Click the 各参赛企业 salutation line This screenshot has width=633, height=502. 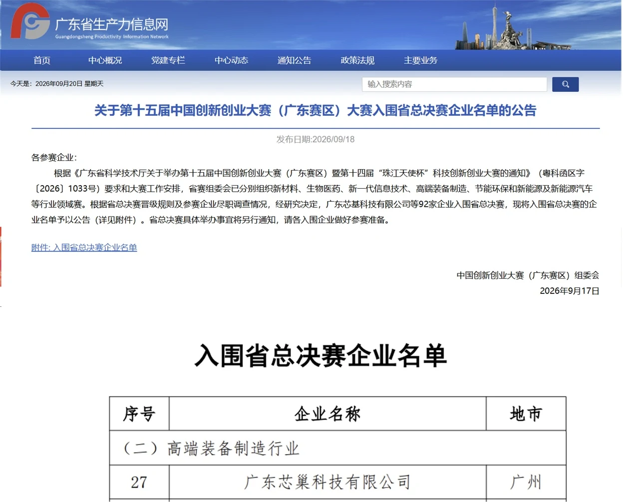[54, 158]
